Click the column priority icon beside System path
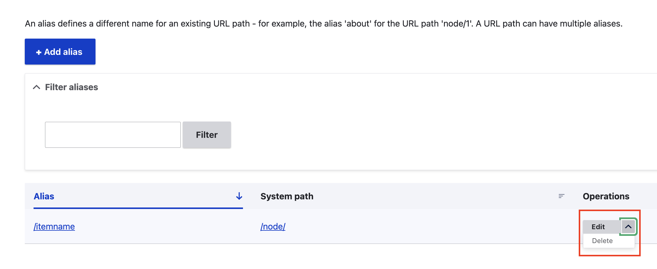 pos(562,196)
